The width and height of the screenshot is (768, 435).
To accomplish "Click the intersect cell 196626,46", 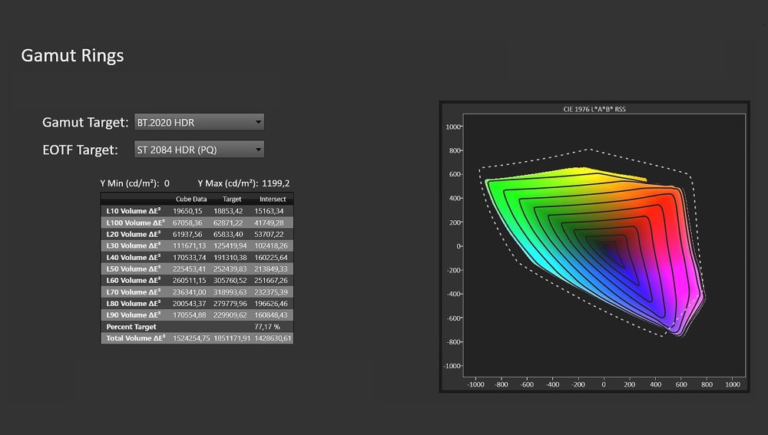I will point(271,303).
